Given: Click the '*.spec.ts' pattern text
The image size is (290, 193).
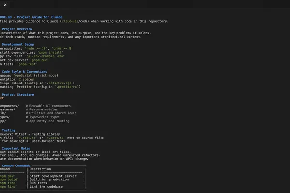Looking at the screenshot, I should [x=55, y=138].
